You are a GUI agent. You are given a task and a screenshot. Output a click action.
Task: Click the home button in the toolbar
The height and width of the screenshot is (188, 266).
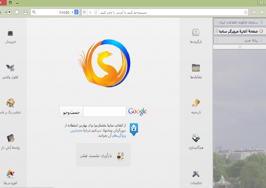(x=17, y=12)
